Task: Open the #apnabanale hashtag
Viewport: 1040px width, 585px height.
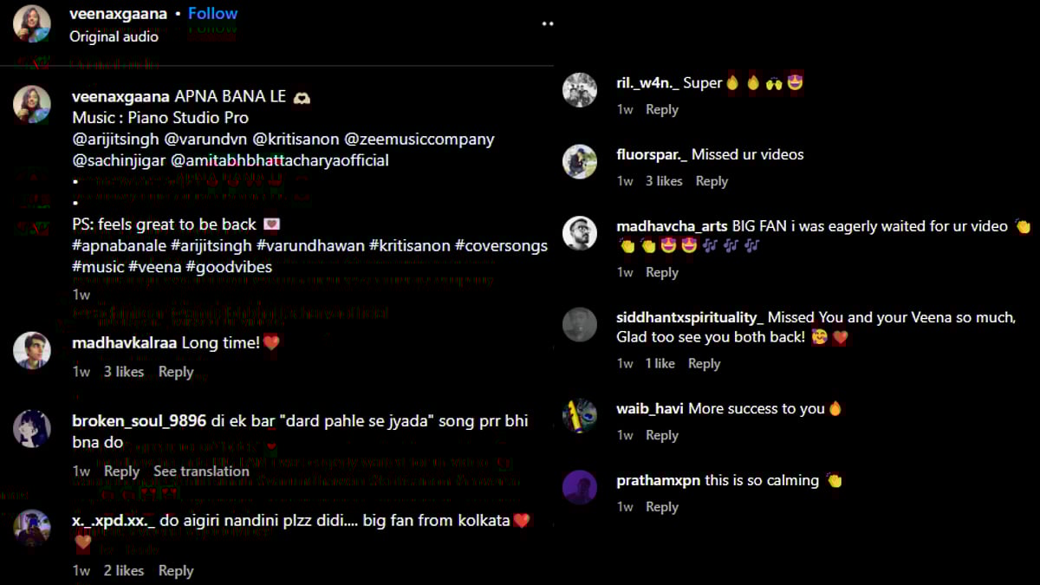Action: pos(120,246)
